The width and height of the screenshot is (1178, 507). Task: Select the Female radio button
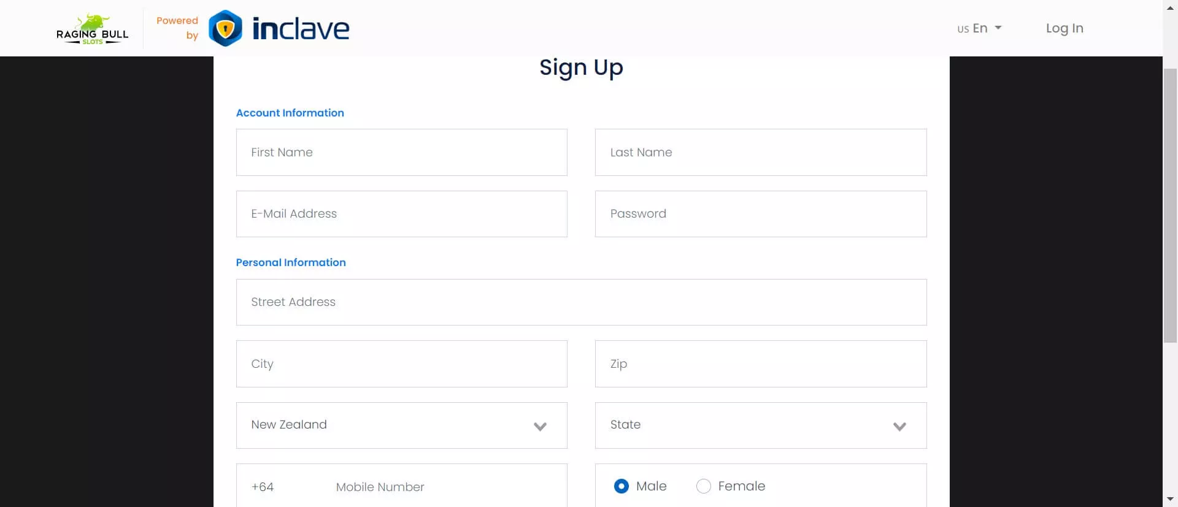pos(704,486)
